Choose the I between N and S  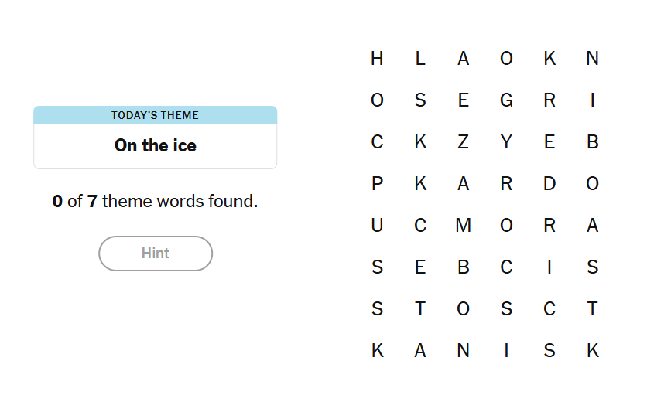tap(506, 351)
